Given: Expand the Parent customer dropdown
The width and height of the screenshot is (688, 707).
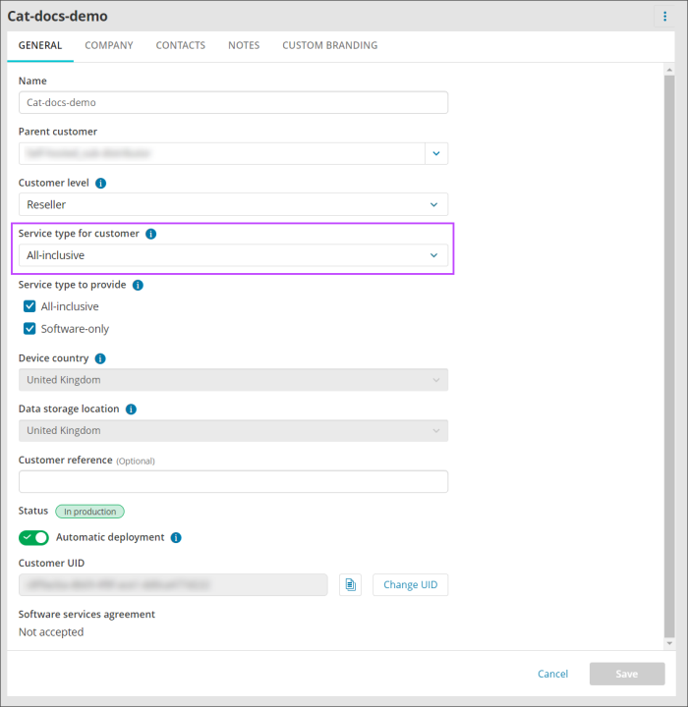Looking at the screenshot, I should coord(436,153).
